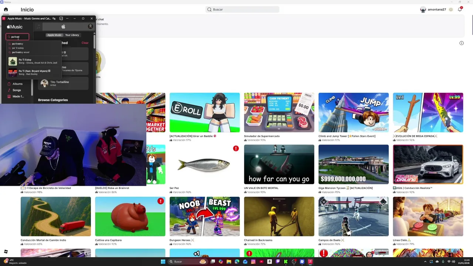Open Kick app from taskbar
The height and width of the screenshot is (266, 473).
pyautogui.click(x=286, y=262)
